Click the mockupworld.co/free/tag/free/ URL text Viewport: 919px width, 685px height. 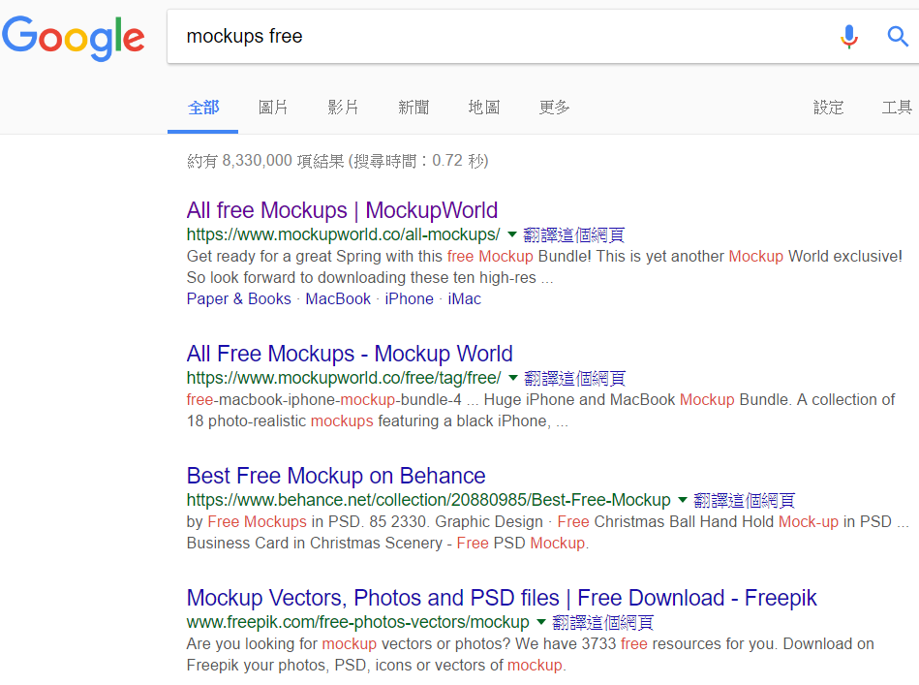(344, 378)
